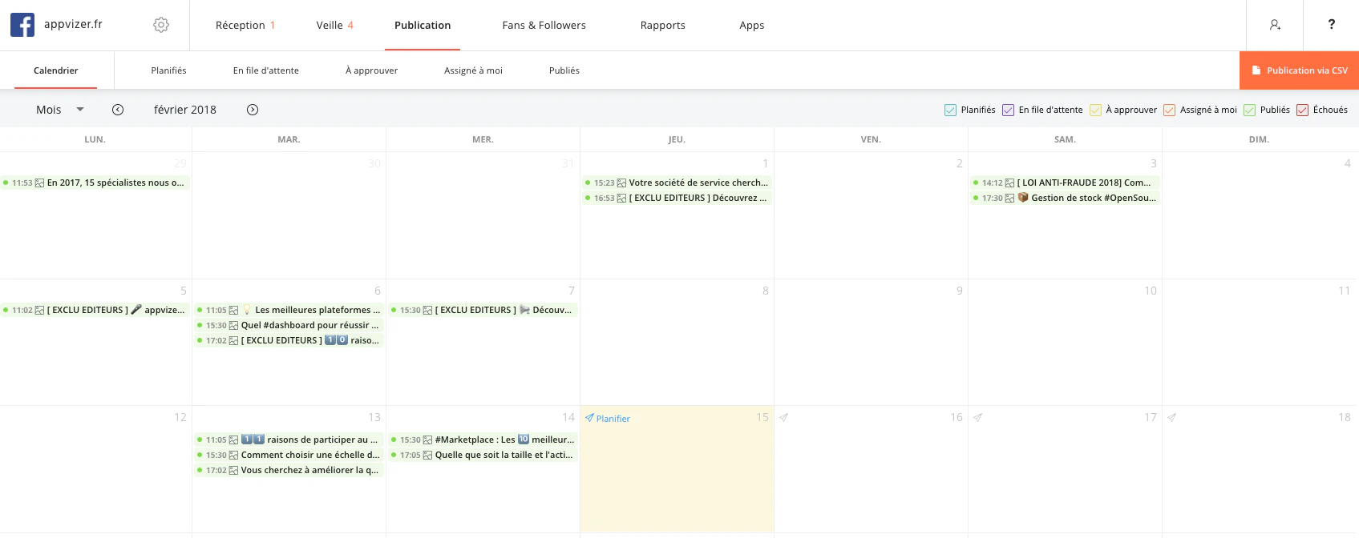Screen dimensions: 1359x538
Task: Open 11:02 EXCLU EDITEURS appvize... post
Action: [95, 311]
